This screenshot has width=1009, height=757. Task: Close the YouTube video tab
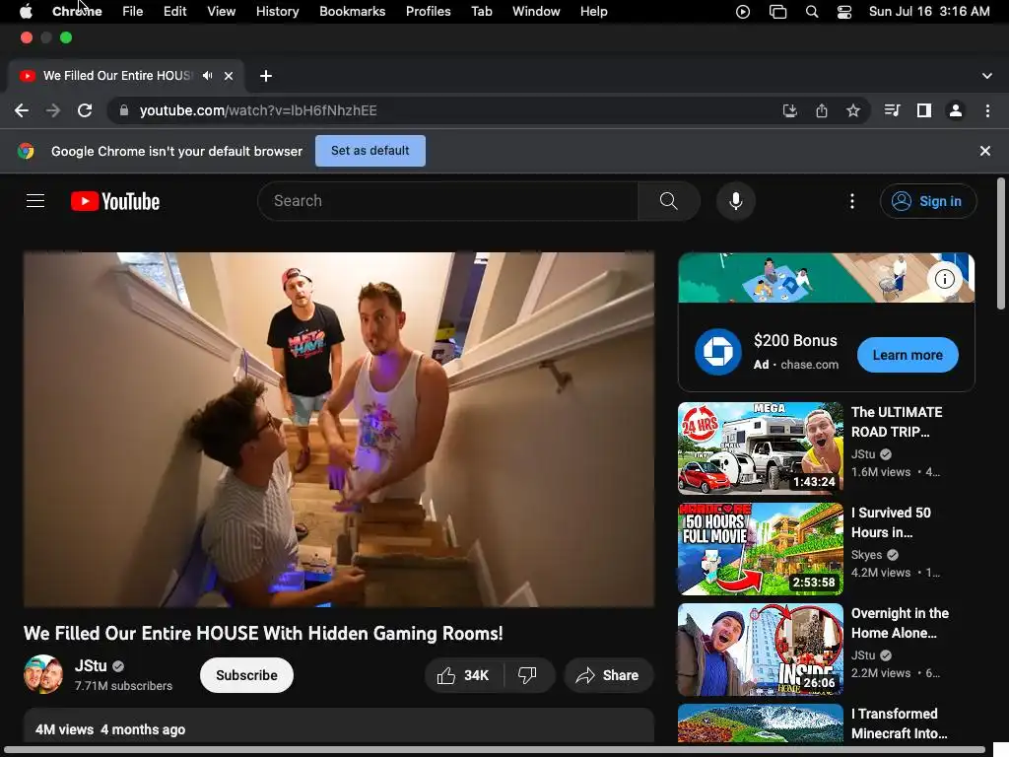tap(229, 76)
